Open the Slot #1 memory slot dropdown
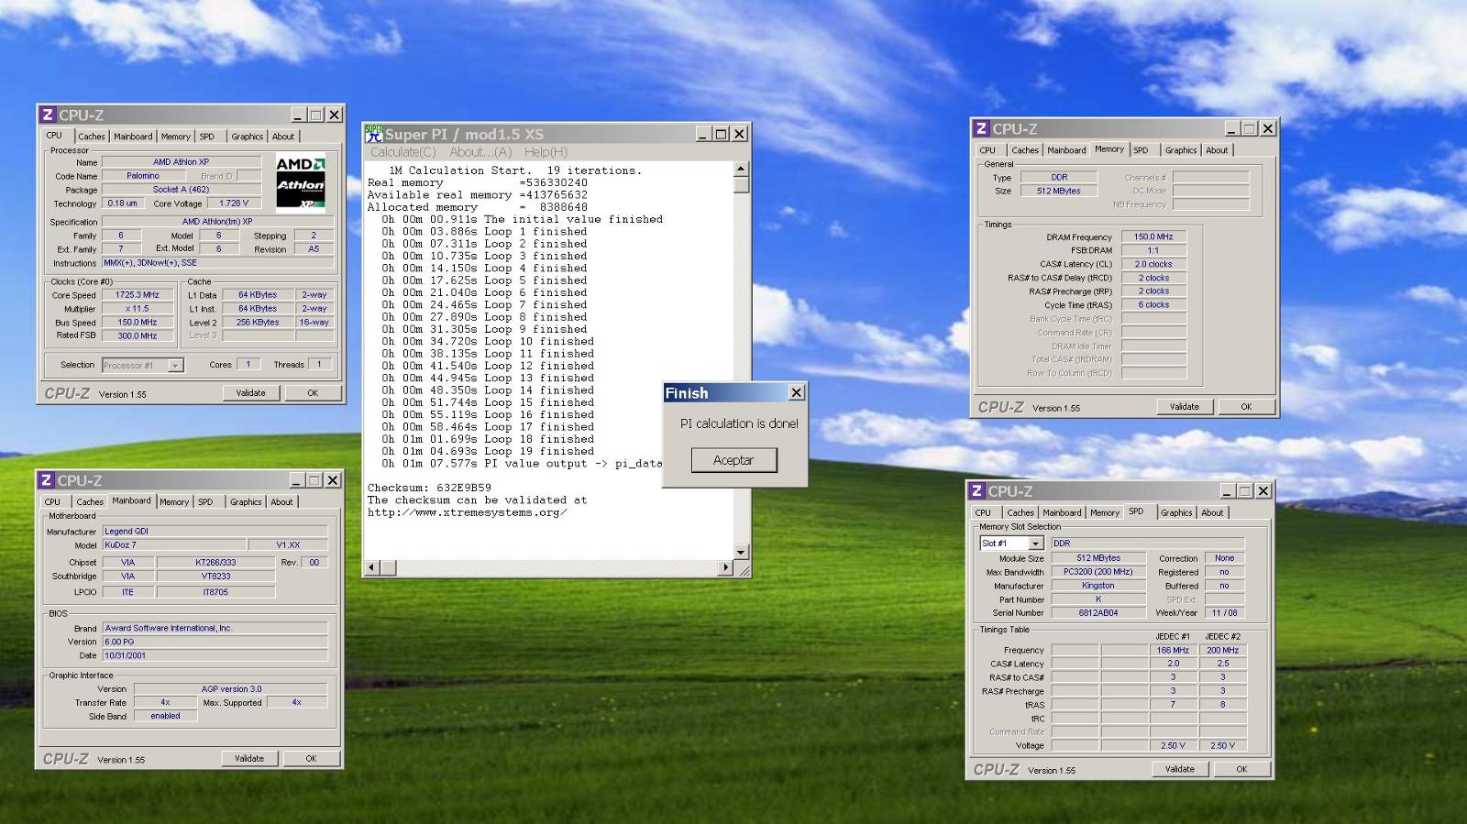Viewport: 1467px width, 824px height. pos(1035,544)
